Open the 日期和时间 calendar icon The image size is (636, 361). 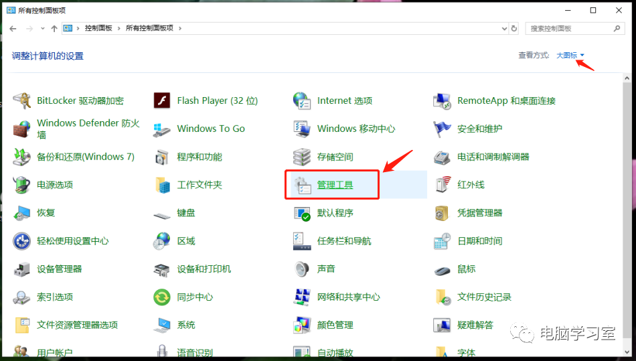coord(442,241)
